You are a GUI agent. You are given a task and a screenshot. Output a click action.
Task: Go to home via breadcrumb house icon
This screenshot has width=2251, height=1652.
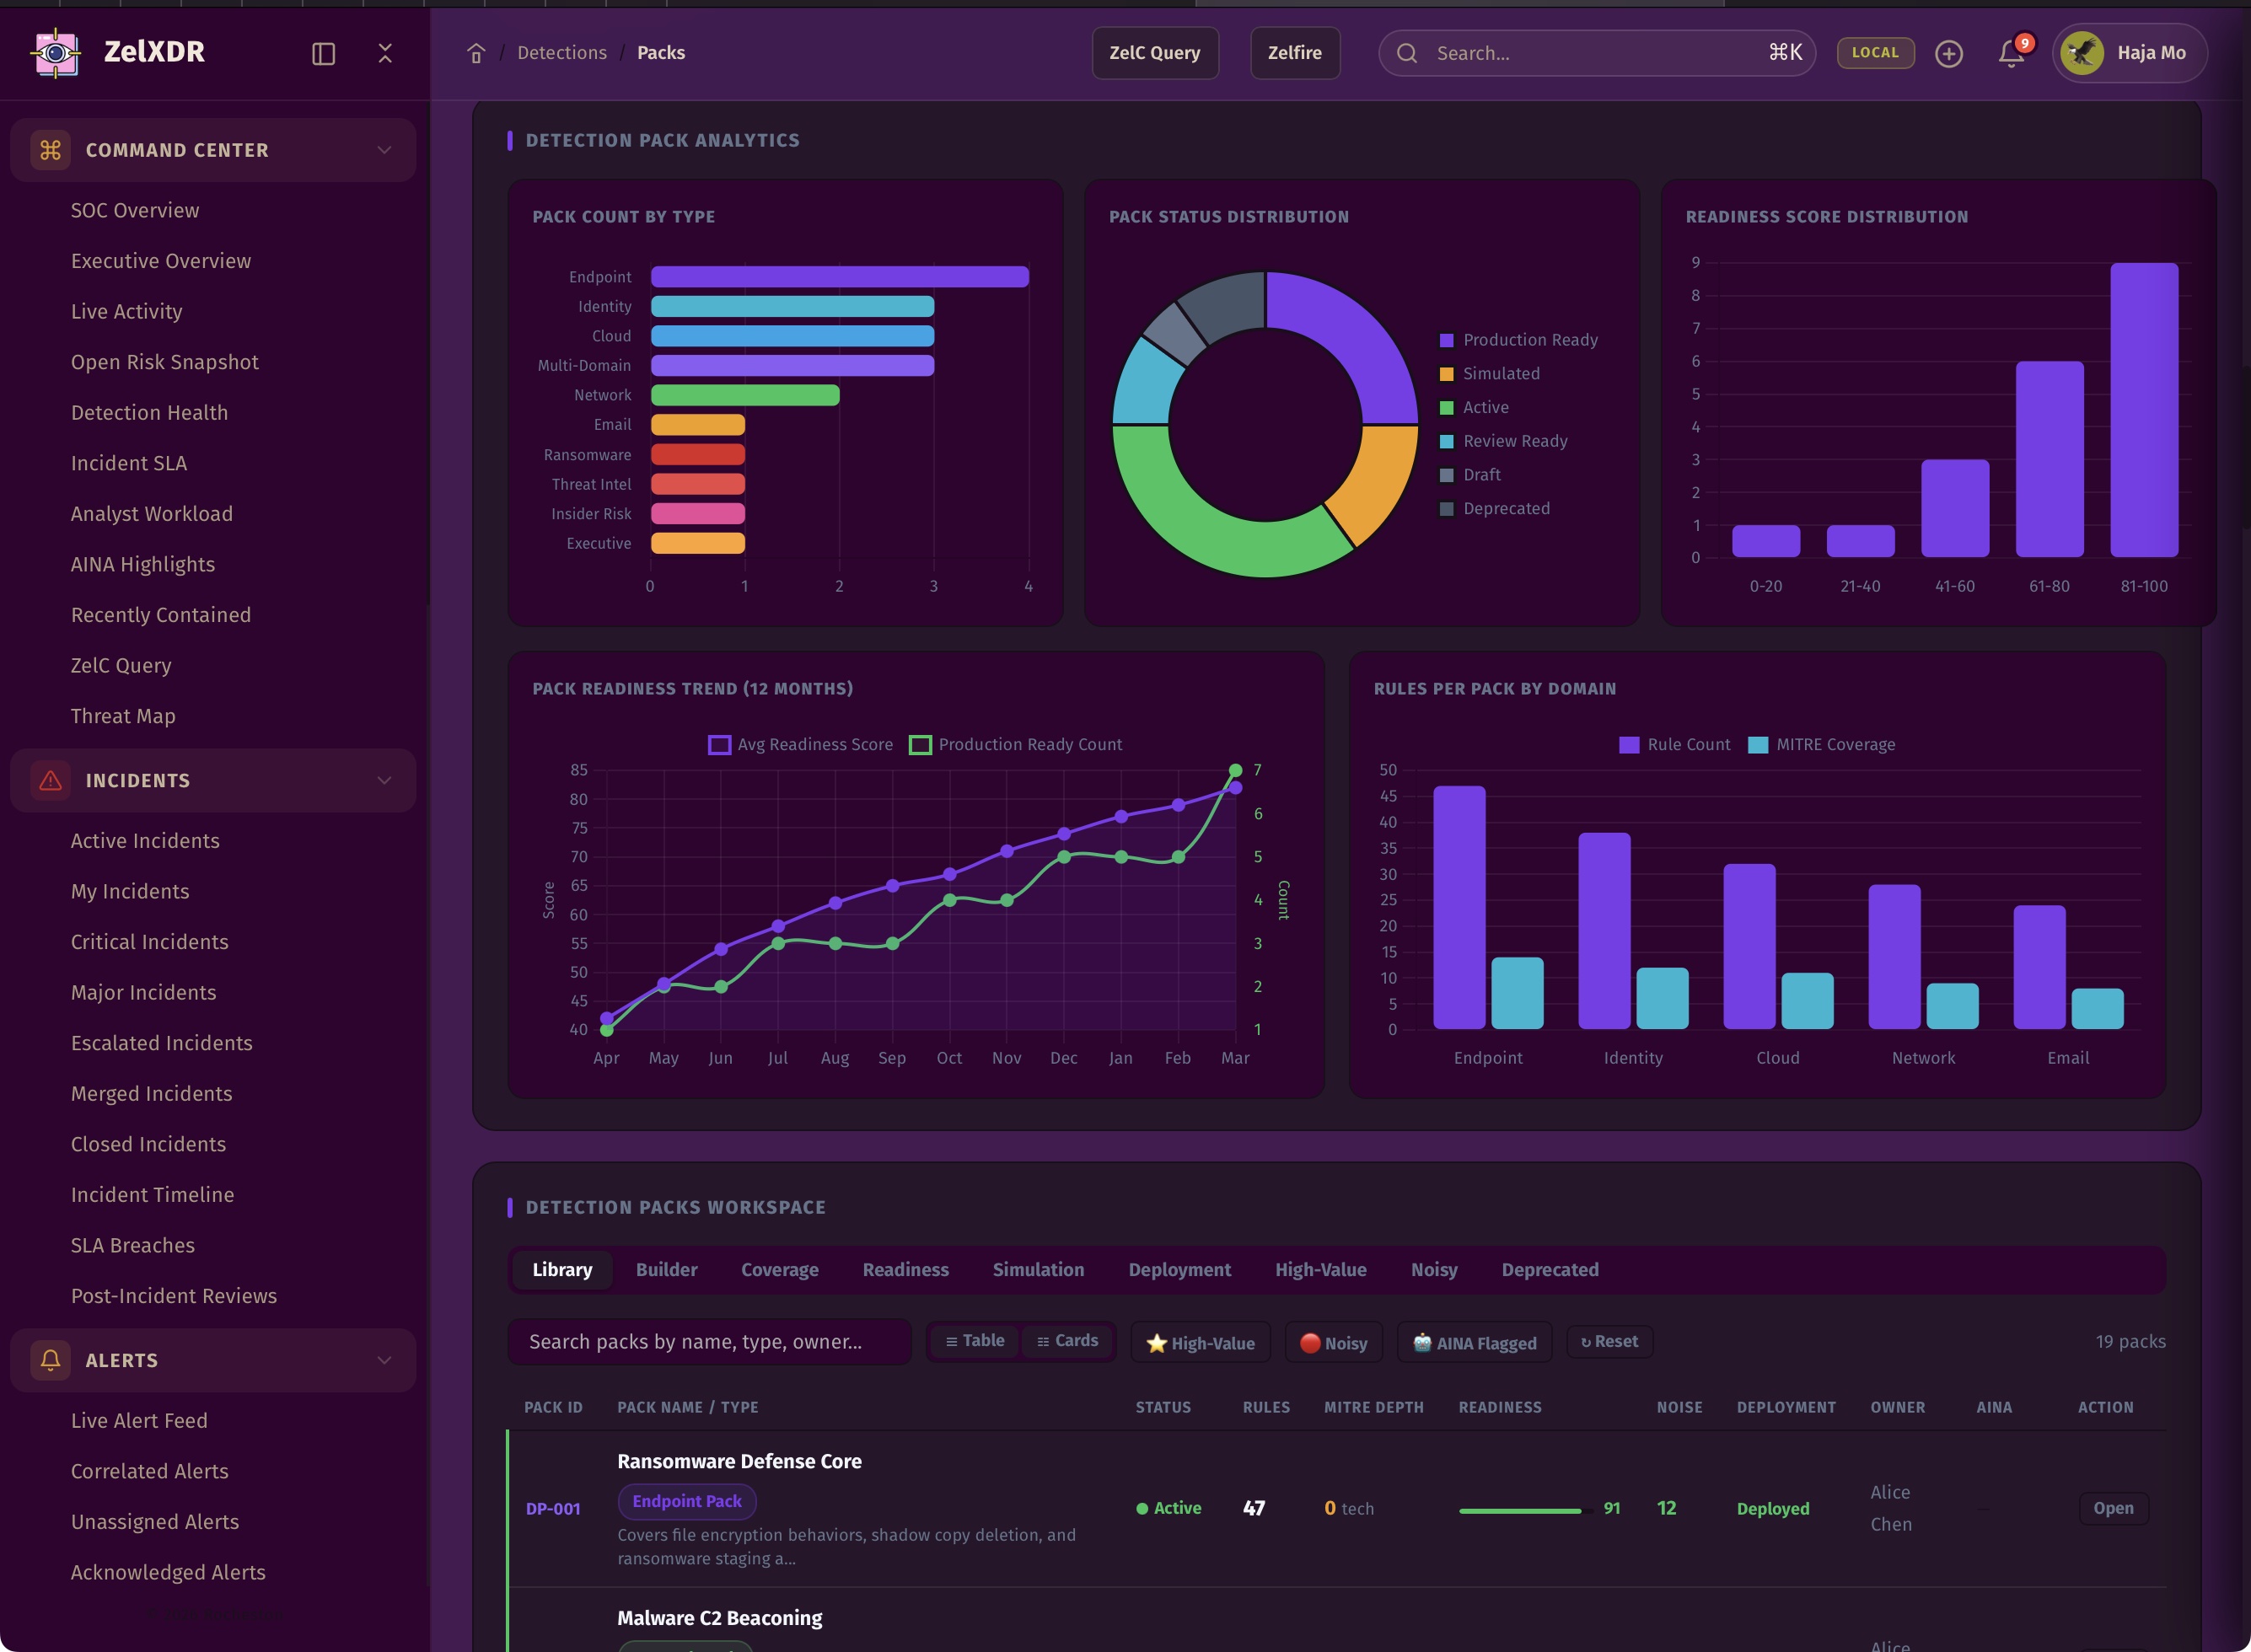click(x=476, y=53)
